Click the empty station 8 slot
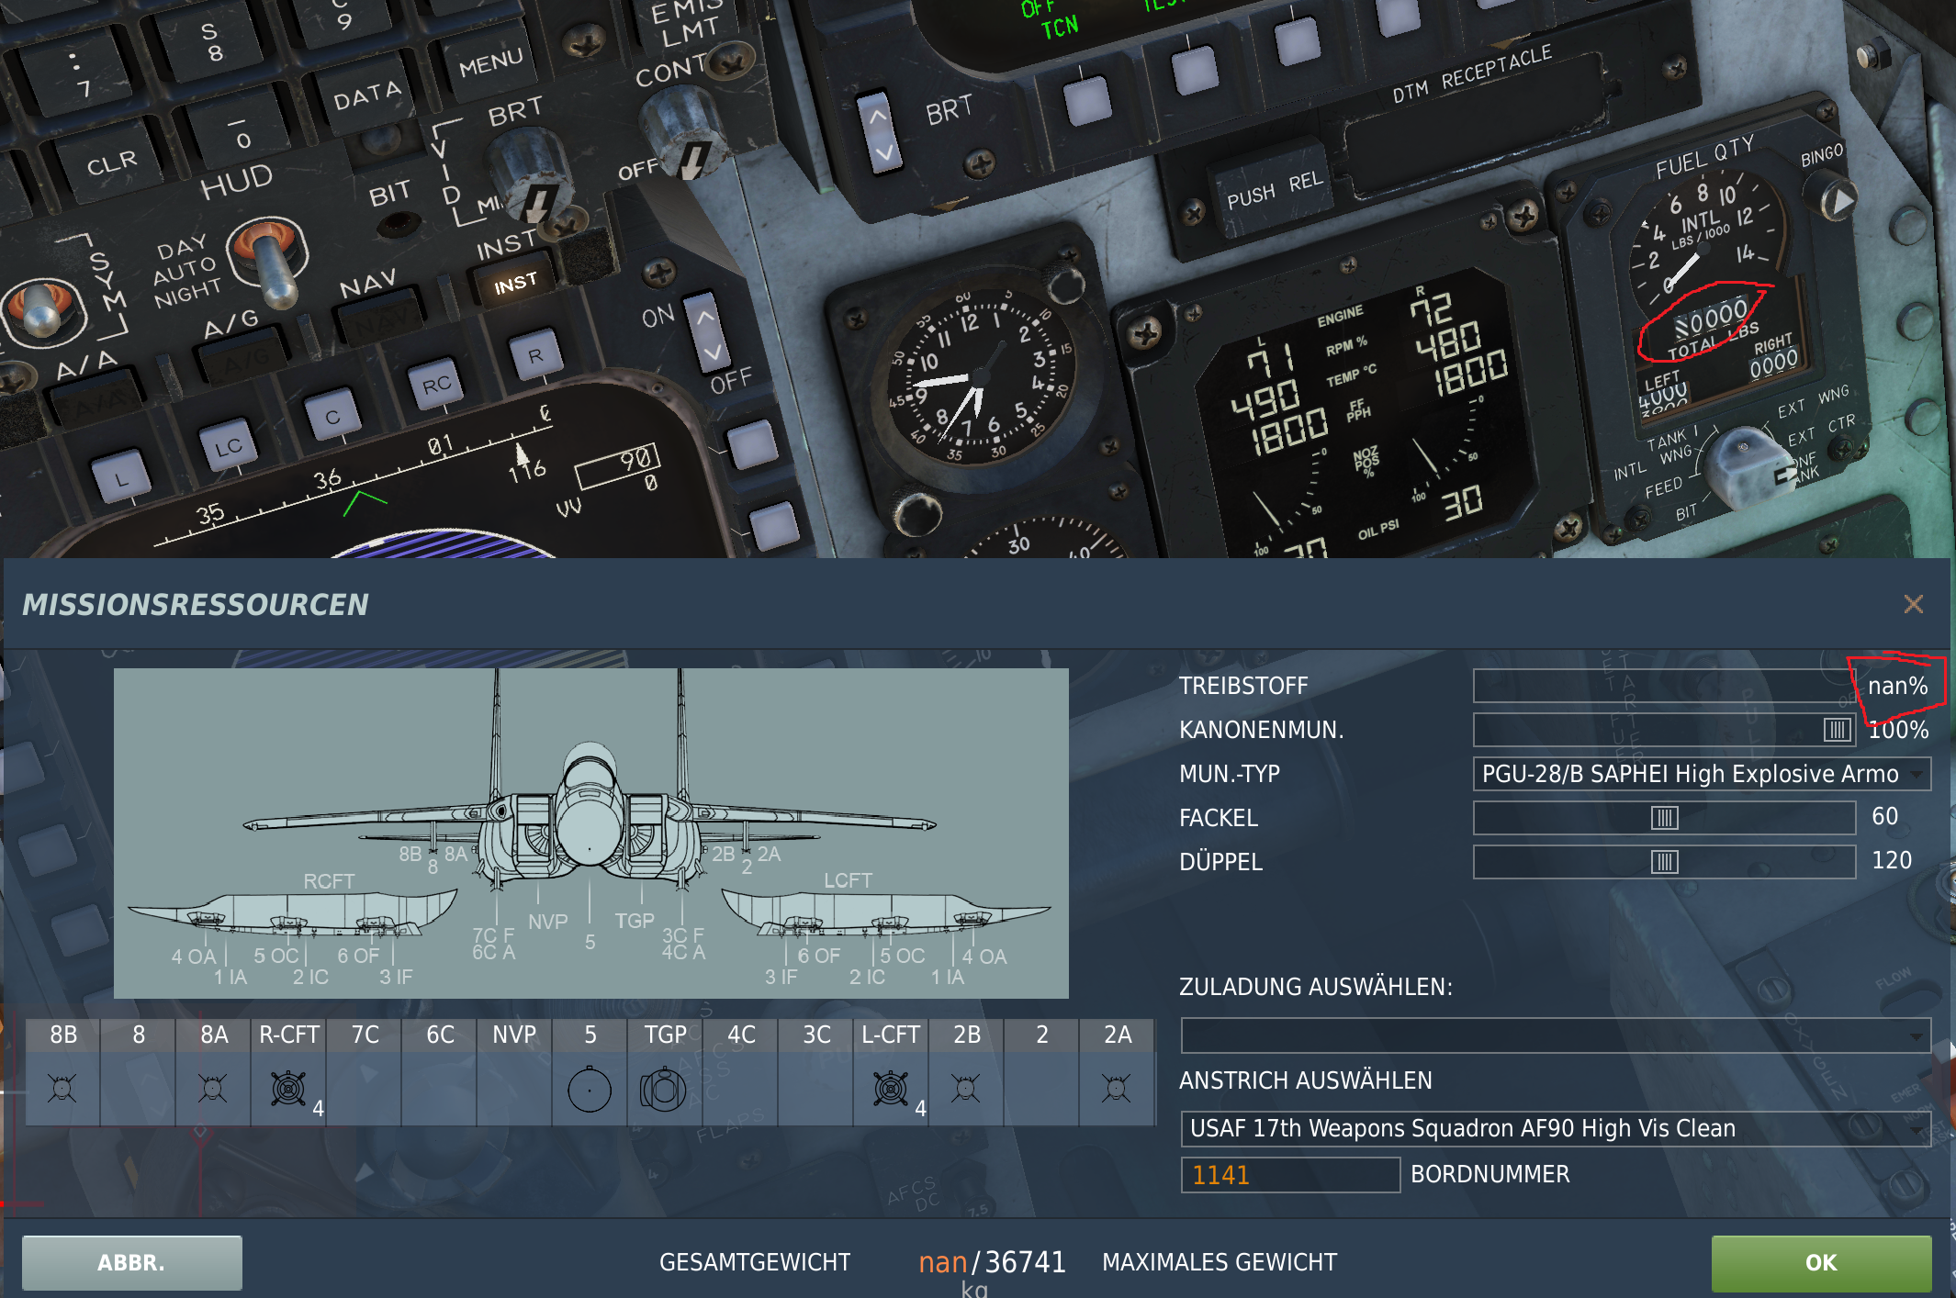 138,1089
